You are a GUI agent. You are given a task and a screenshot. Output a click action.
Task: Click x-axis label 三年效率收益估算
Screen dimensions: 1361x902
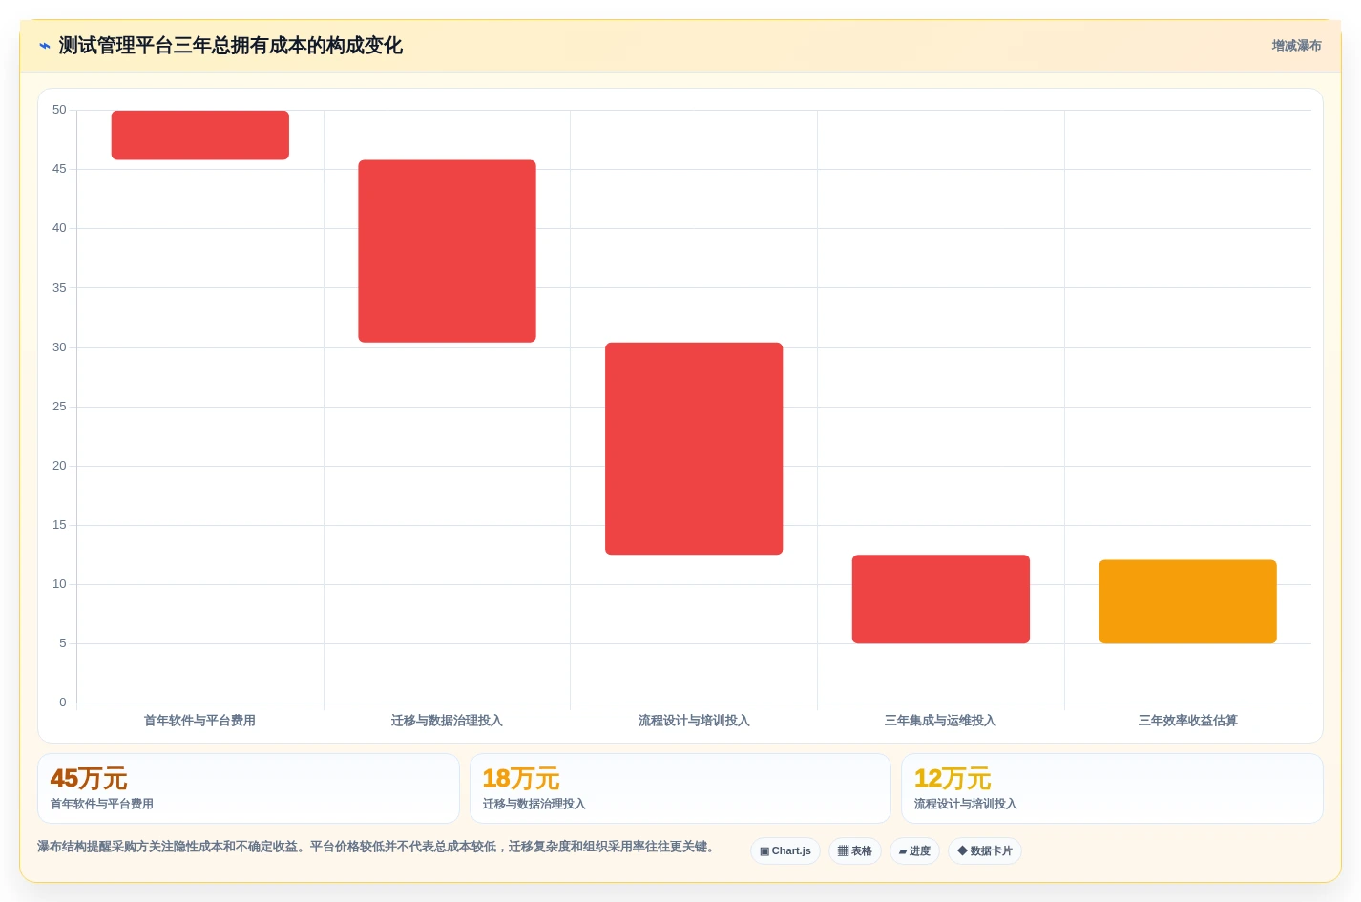(1187, 721)
